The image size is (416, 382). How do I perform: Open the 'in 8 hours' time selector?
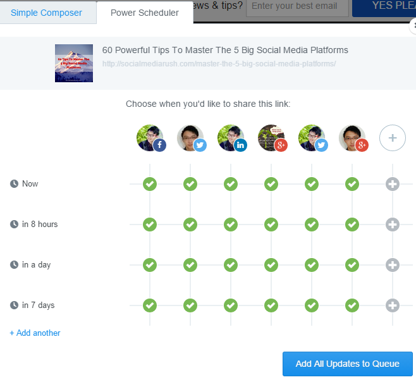click(x=39, y=225)
